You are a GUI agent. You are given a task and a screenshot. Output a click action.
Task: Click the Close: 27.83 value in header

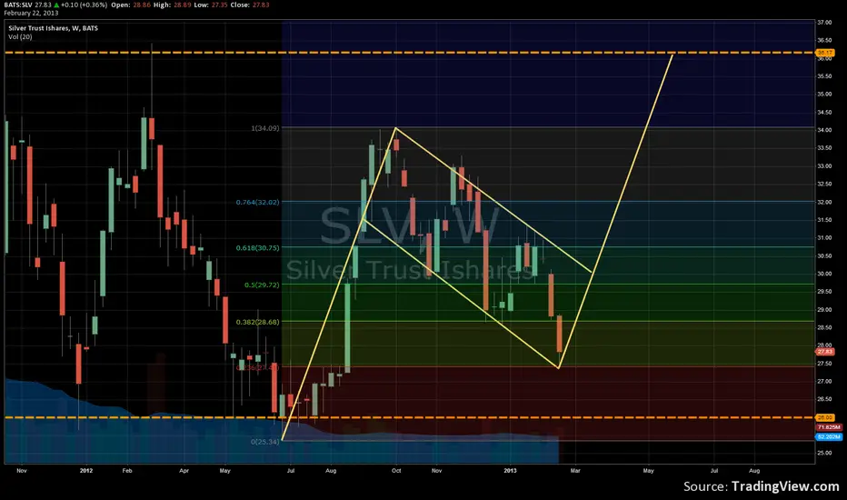pos(250,5)
